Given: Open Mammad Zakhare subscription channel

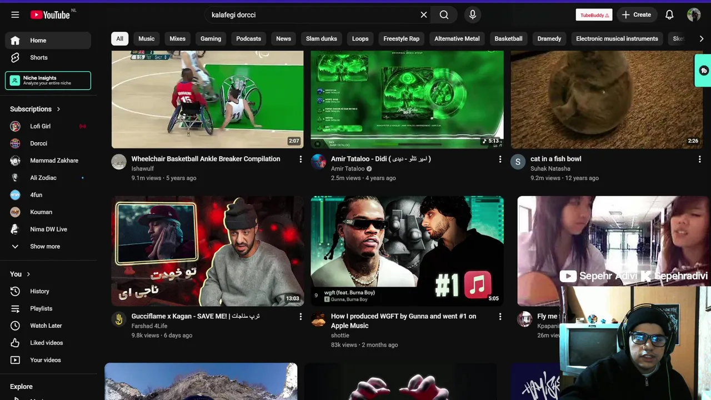Looking at the screenshot, I should click(48, 161).
